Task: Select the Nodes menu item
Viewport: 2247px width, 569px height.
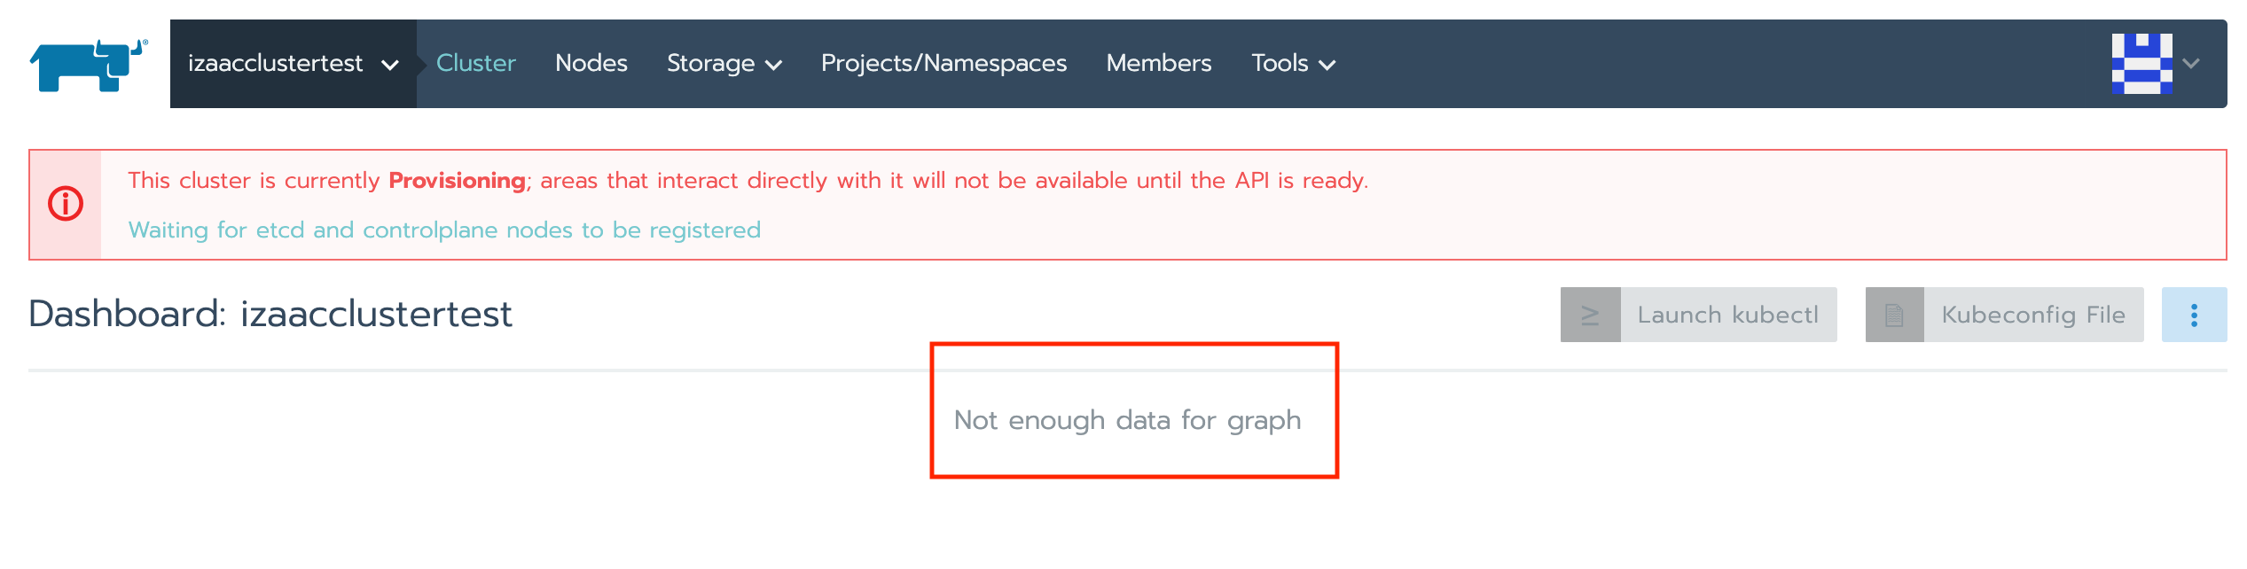Action: click(x=591, y=63)
